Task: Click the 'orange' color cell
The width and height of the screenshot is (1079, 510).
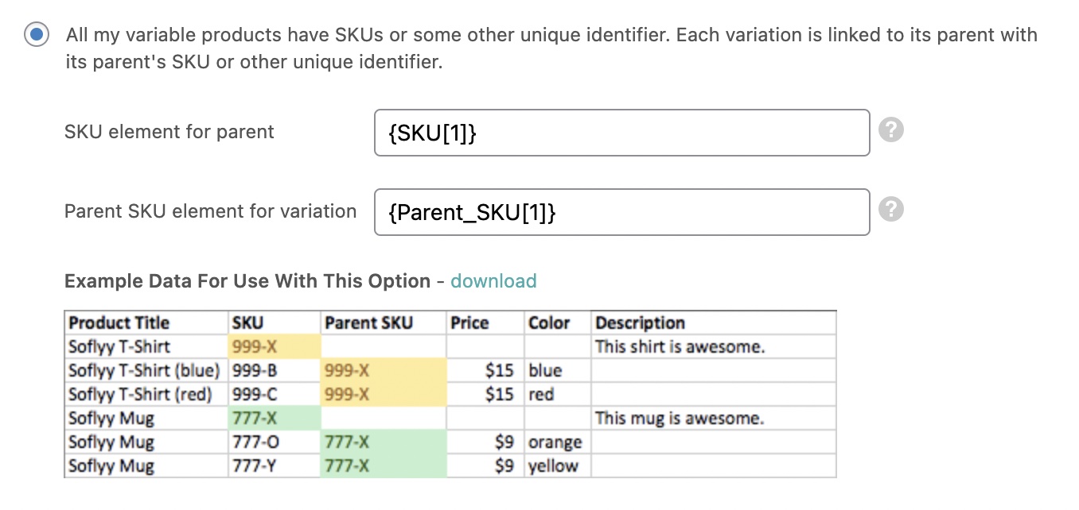Action: pyautogui.click(x=555, y=442)
